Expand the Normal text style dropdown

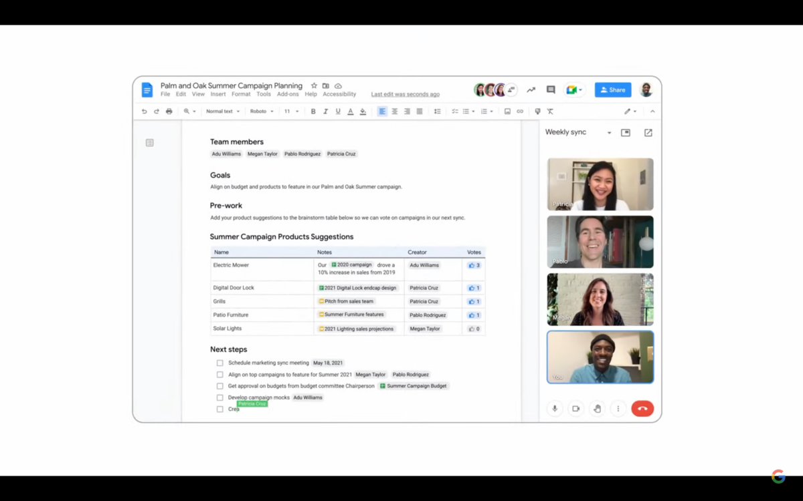(x=223, y=112)
